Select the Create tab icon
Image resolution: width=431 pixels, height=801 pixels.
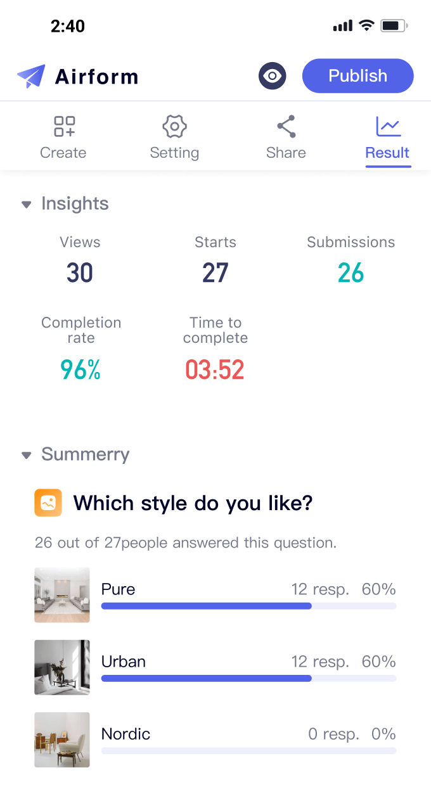(x=63, y=126)
